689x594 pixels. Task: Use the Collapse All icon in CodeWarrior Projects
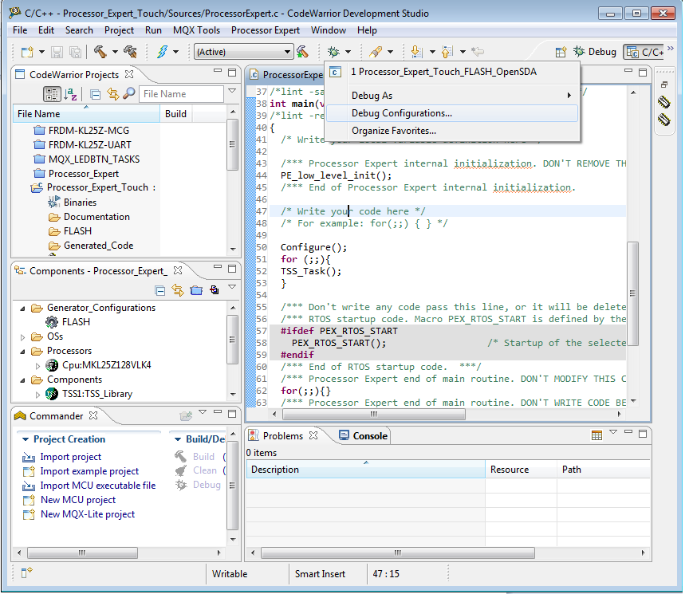pos(95,92)
